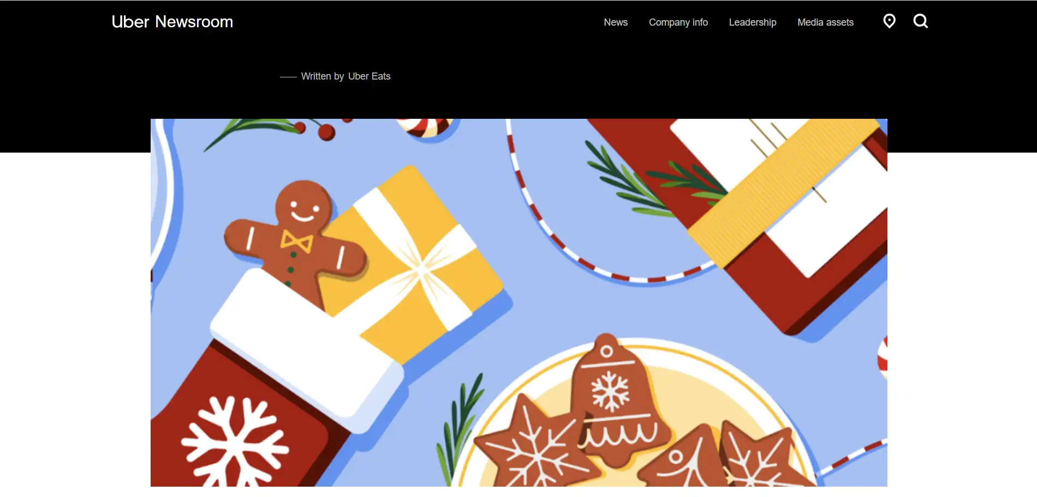Click the white snowflake on red stocking

235,441
